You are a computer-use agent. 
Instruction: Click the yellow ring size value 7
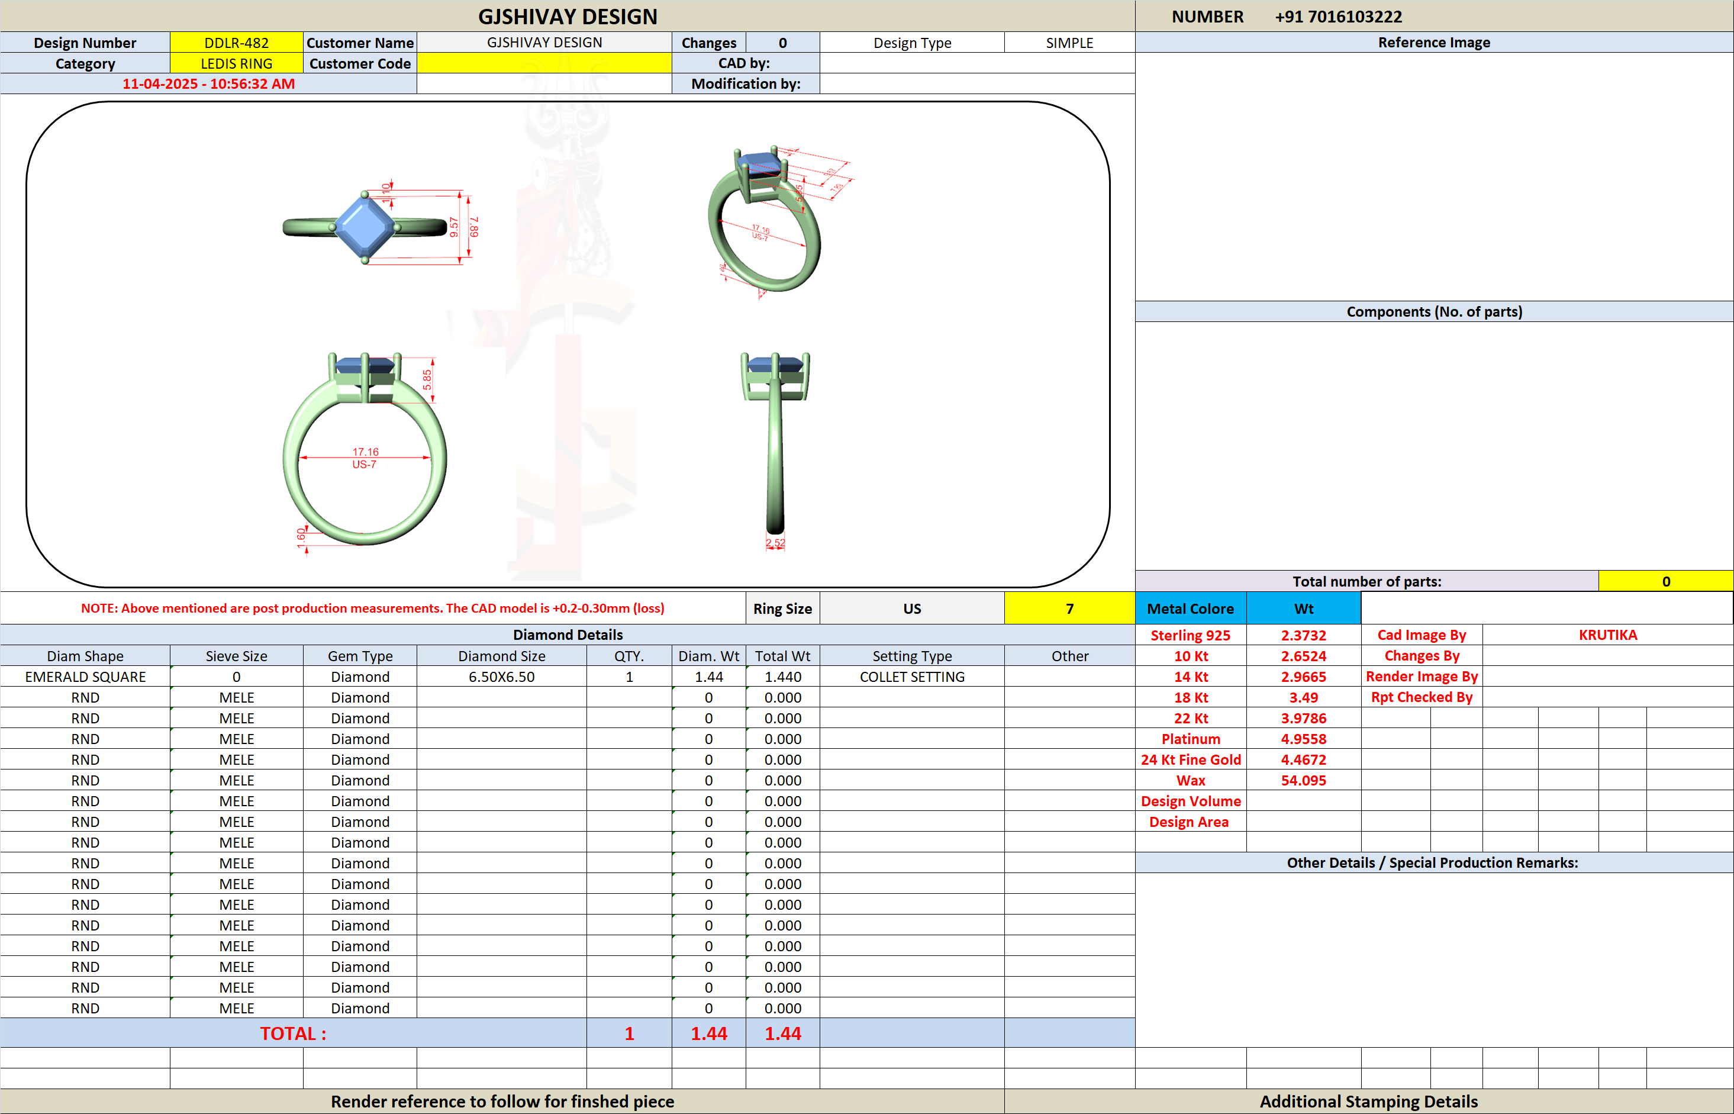1069,608
